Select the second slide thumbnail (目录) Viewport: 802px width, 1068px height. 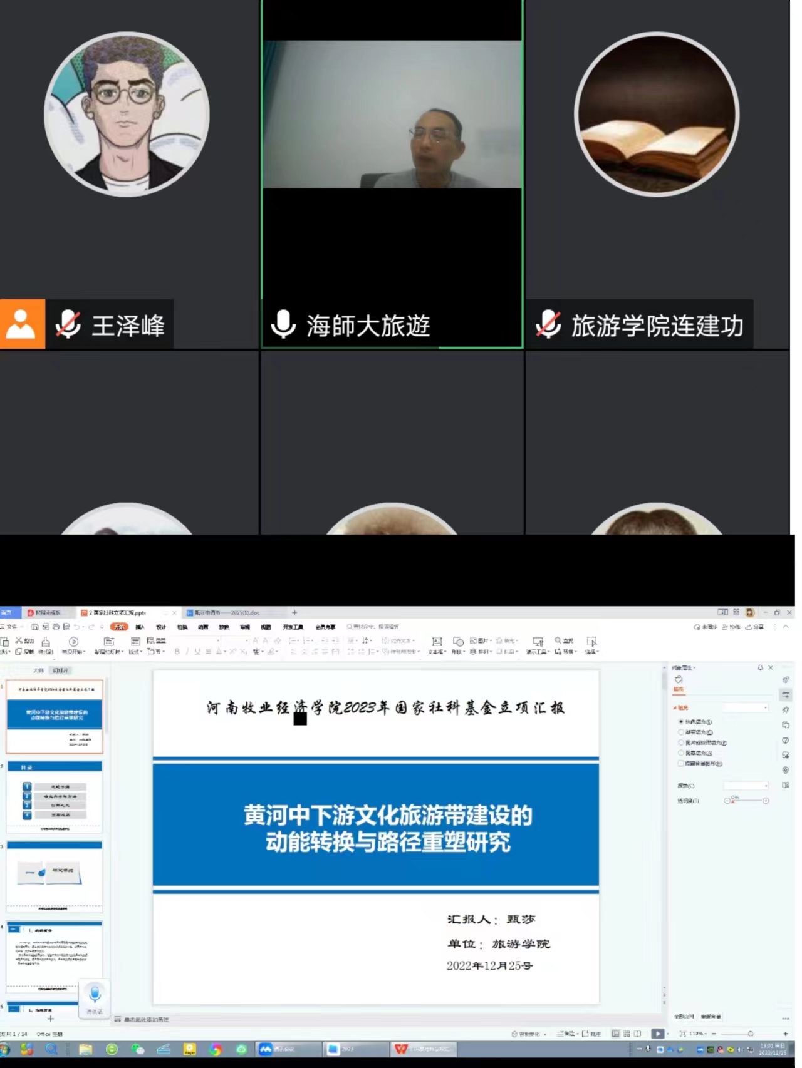pyautogui.click(x=55, y=796)
